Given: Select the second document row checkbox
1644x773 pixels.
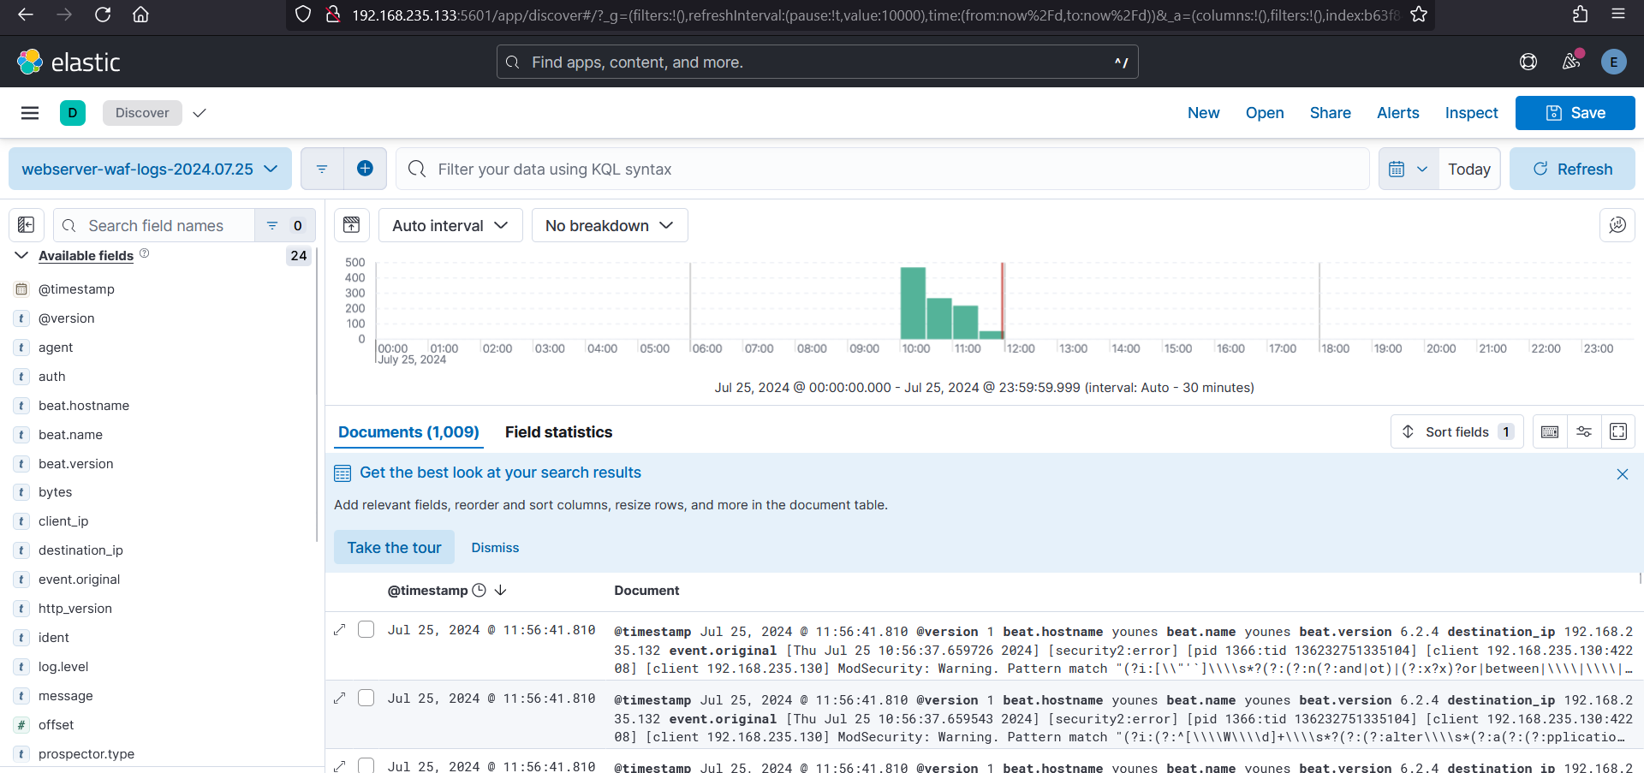Looking at the screenshot, I should coord(366,698).
